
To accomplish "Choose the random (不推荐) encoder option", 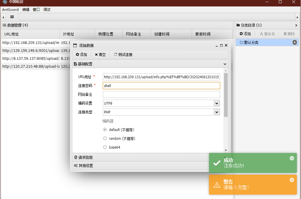I will 105,138.
